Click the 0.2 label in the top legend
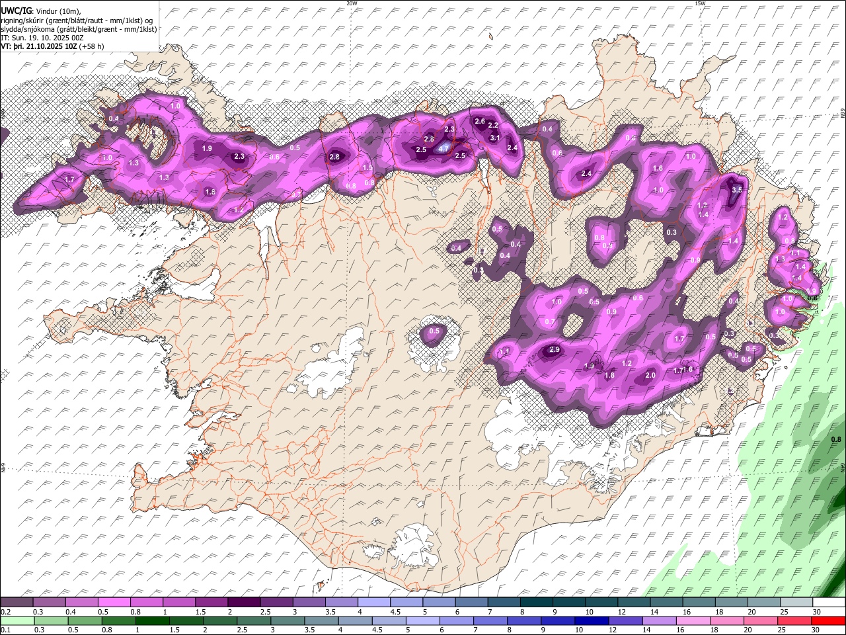This screenshot has width=846, height=635. click(x=5, y=613)
